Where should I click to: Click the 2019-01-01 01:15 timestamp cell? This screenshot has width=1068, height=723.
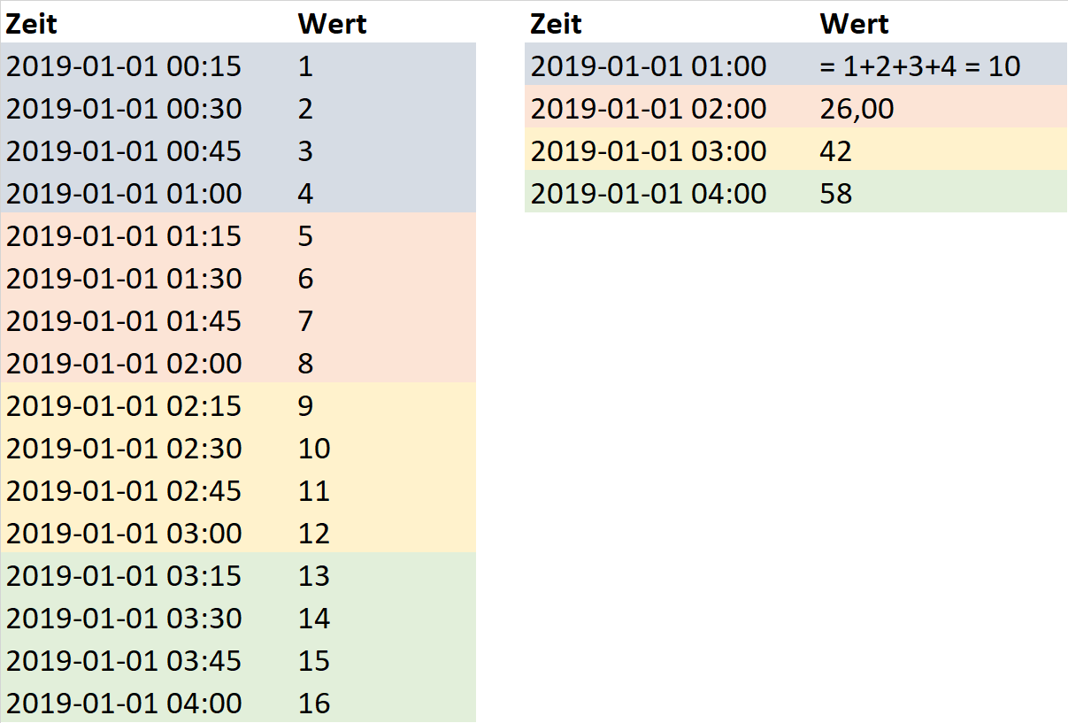pos(124,236)
